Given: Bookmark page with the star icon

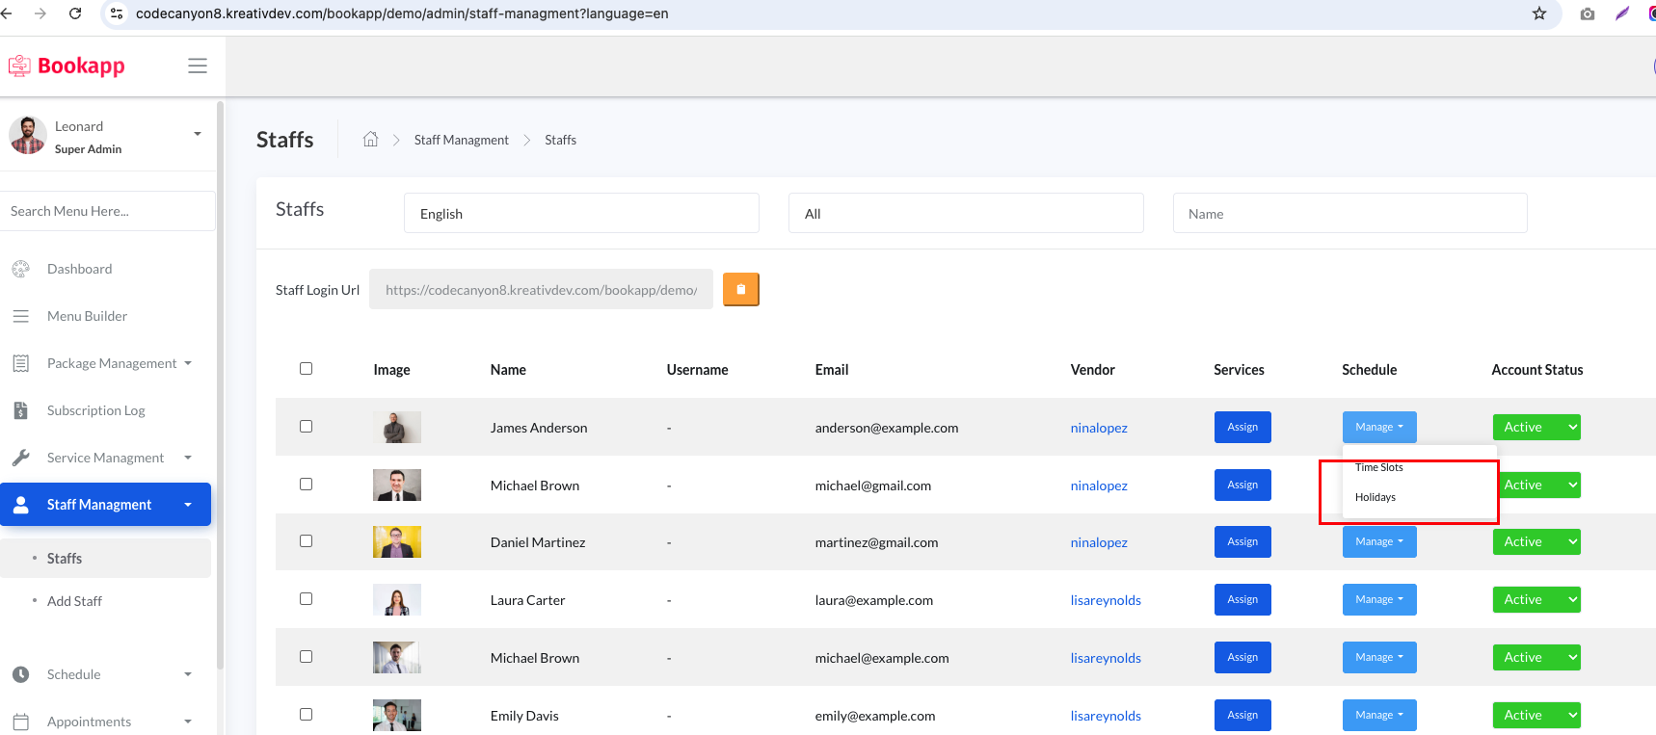Looking at the screenshot, I should coord(1539,13).
